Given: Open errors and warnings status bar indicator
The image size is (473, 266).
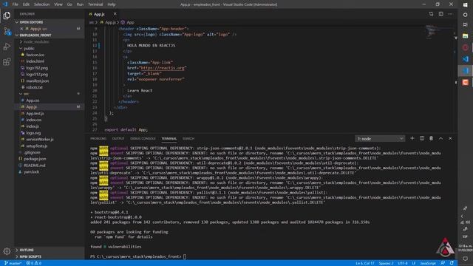Looking at the screenshot, I should pos(34,263).
